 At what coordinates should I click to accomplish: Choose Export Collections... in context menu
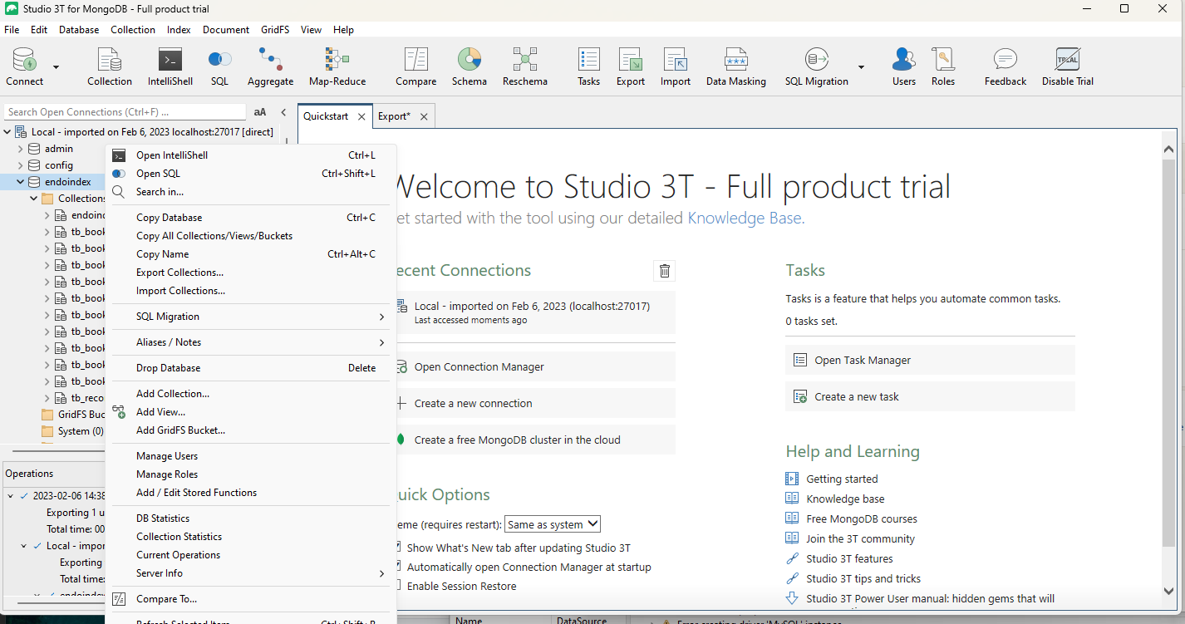point(251,273)
